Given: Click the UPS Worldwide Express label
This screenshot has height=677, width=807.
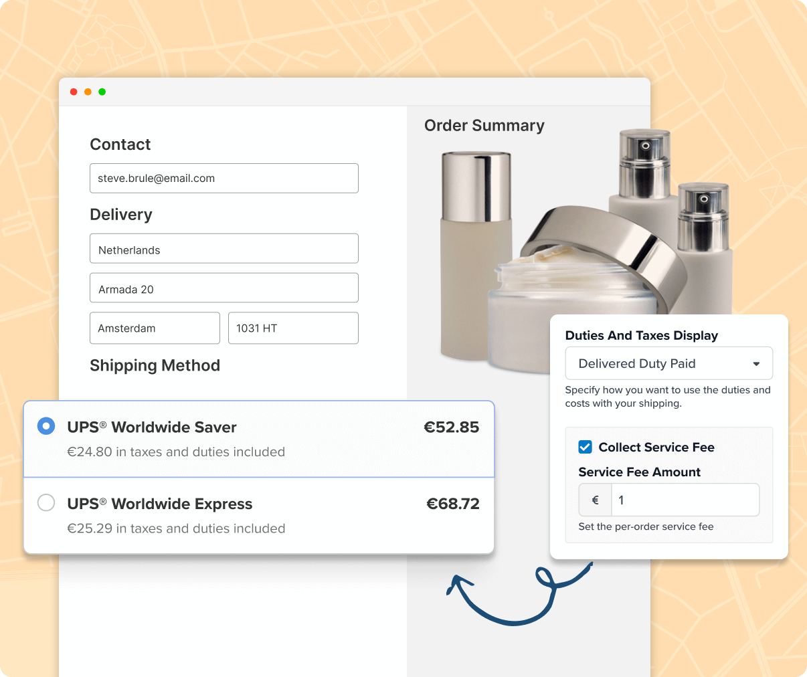Looking at the screenshot, I should pyautogui.click(x=159, y=504).
